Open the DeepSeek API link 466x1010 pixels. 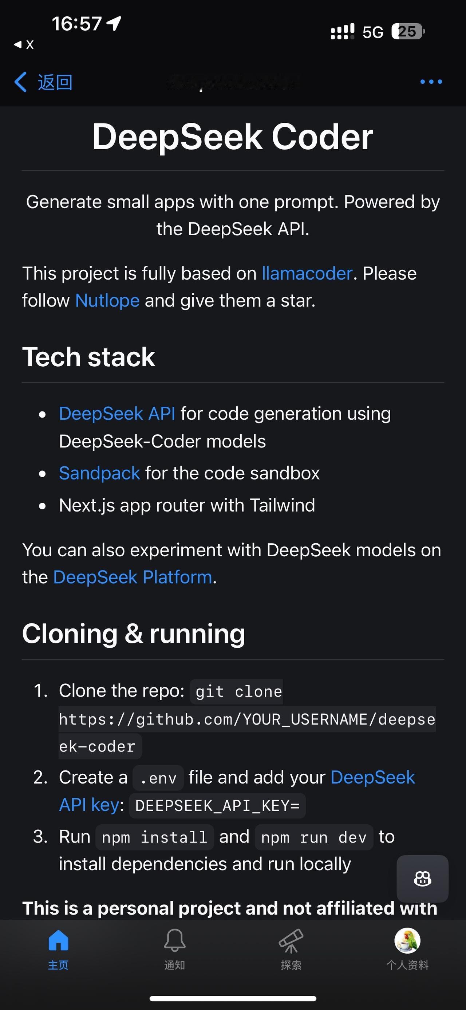click(117, 414)
